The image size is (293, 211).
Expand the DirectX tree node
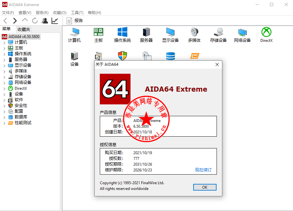point(4,89)
